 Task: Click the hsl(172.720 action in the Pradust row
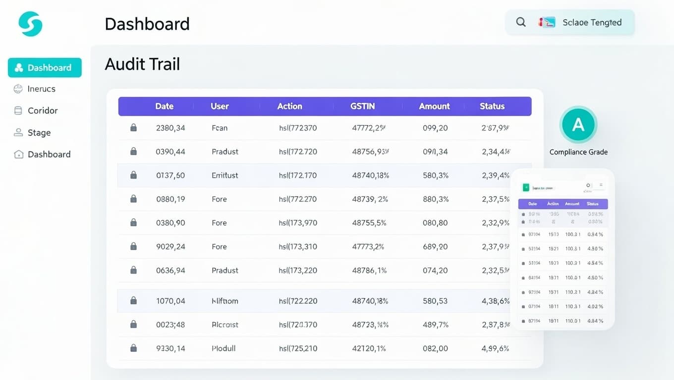[x=297, y=151]
